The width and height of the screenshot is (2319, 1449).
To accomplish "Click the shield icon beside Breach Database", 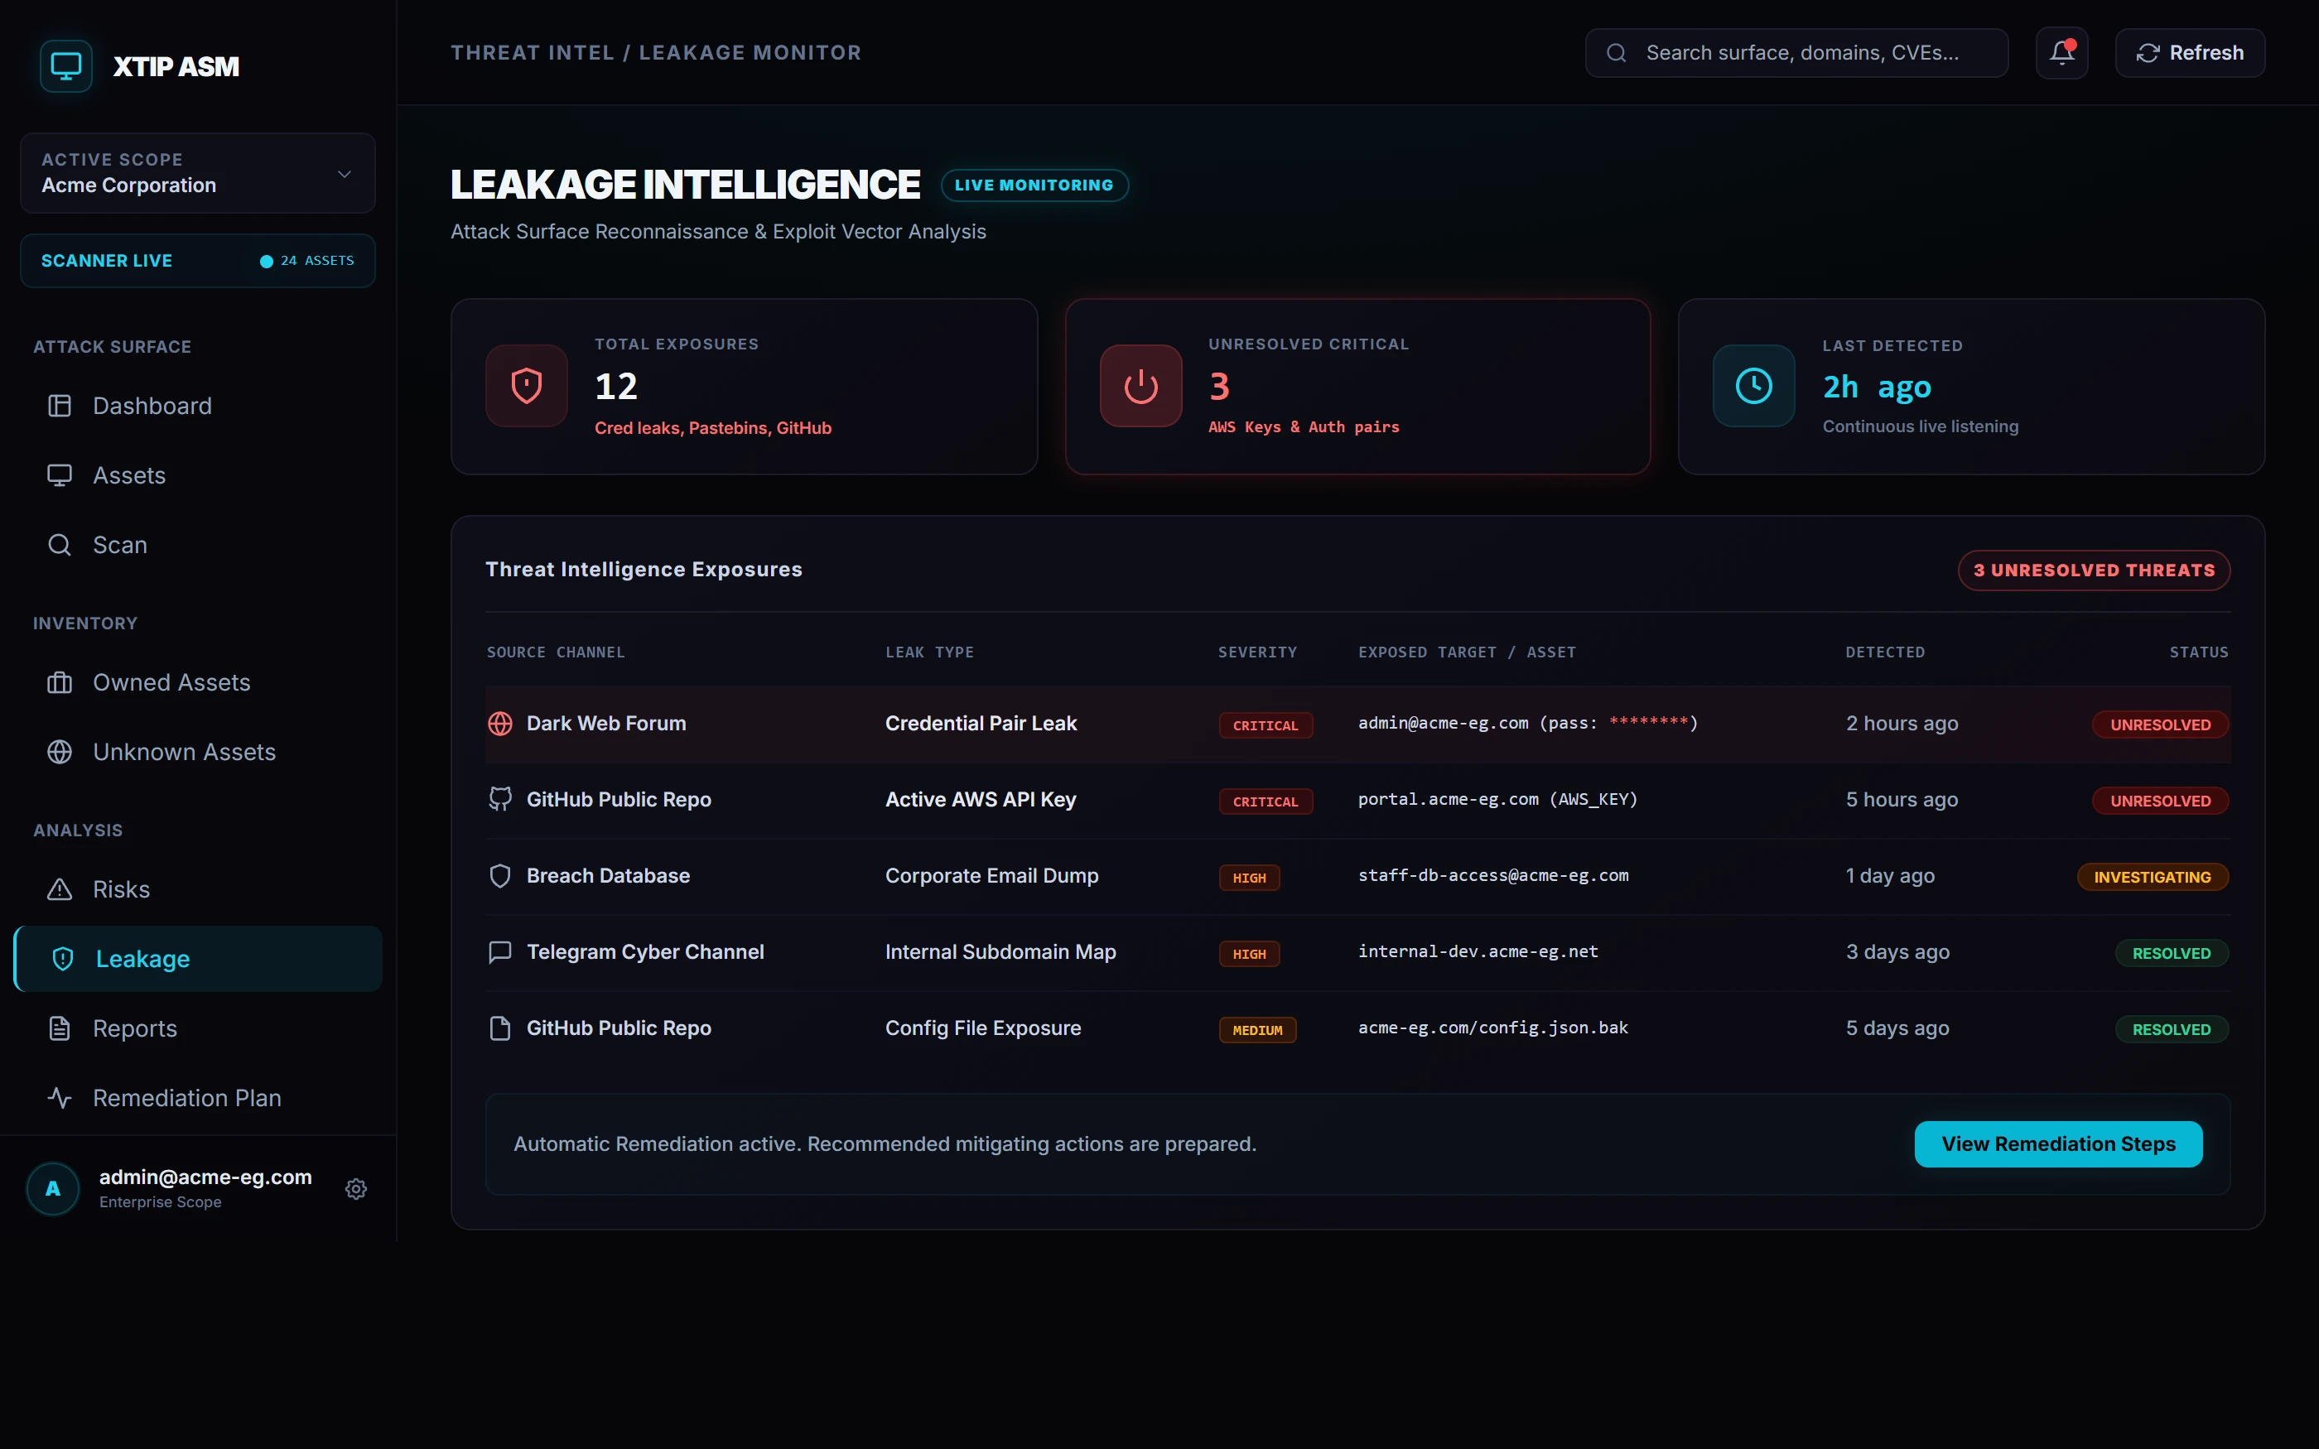I will point(500,876).
